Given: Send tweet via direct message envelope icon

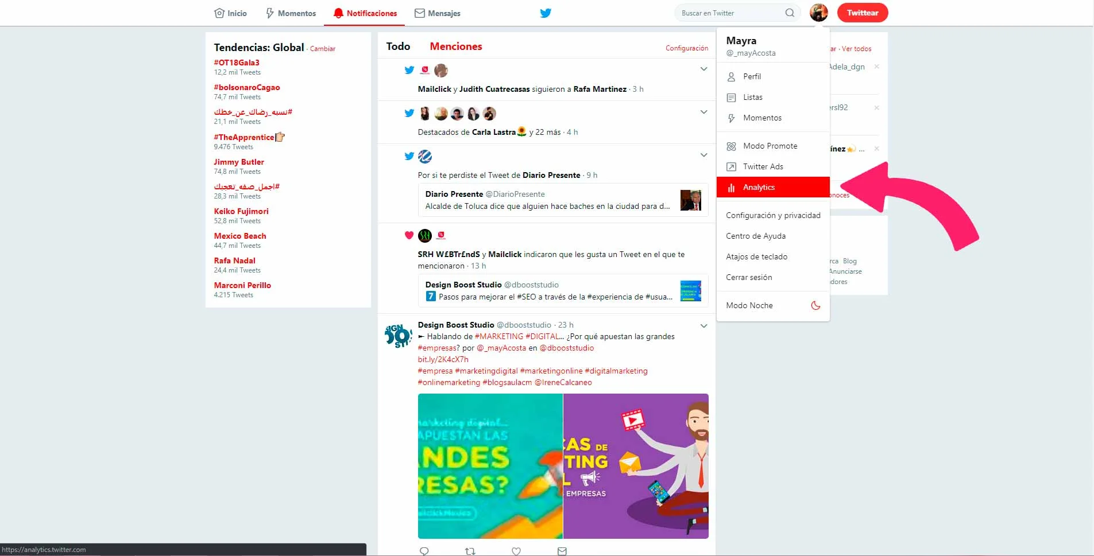Looking at the screenshot, I should pos(562,551).
